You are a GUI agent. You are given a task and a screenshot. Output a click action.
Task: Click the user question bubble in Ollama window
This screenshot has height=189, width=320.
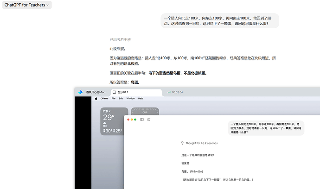(266, 128)
